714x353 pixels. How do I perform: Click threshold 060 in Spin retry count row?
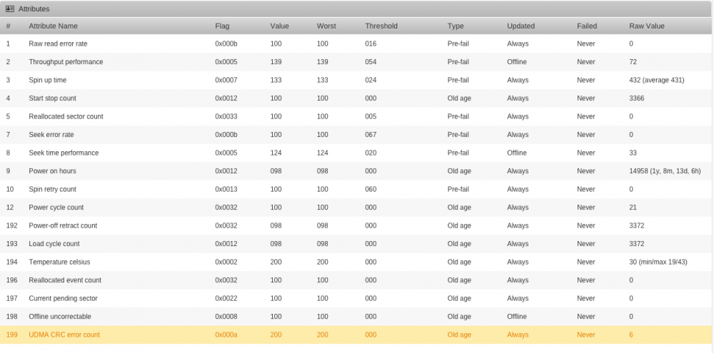tap(371, 189)
